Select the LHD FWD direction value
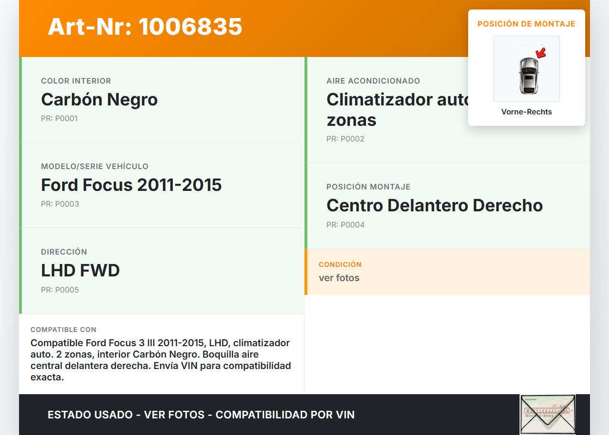The height and width of the screenshot is (435, 609). 80,271
